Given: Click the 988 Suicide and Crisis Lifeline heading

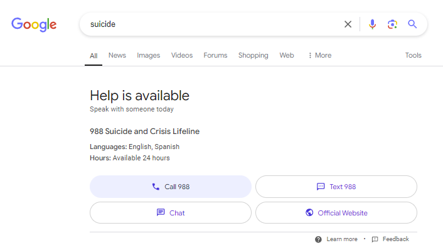Looking at the screenshot, I should 145,132.
